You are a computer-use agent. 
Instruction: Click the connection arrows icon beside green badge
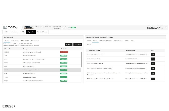pos(69,28)
